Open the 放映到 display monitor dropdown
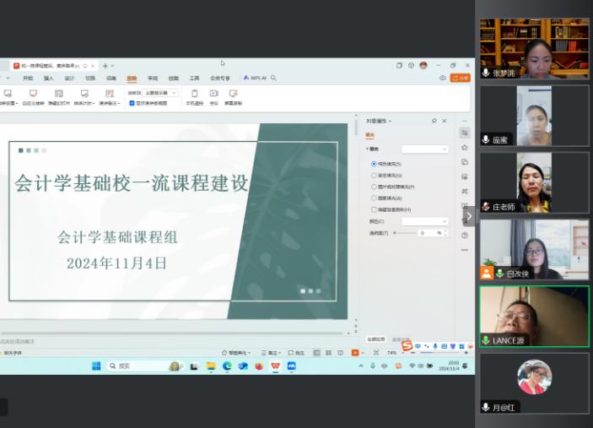This screenshot has height=428, width=593. click(x=160, y=93)
